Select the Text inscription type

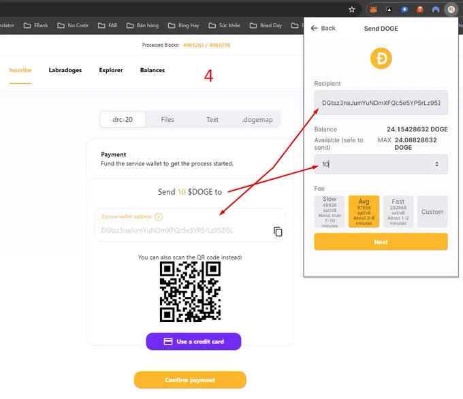(212, 119)
